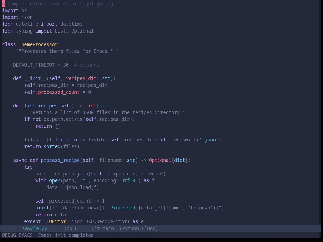Click the 'Unknown' string literal
323x242 pixels.
201,208
